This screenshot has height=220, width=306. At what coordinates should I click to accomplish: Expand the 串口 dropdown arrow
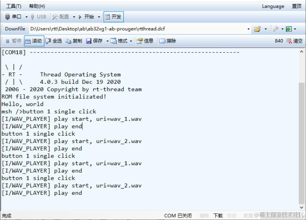coord(26,17)
